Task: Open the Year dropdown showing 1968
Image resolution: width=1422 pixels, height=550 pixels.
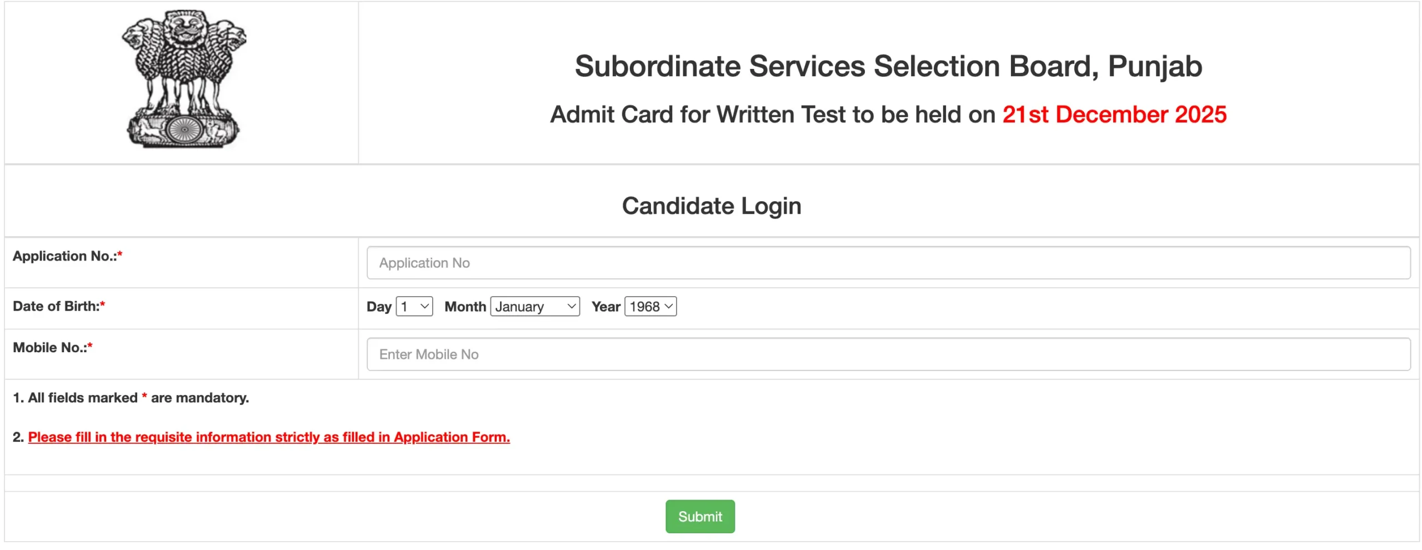Action: point(650,306)
